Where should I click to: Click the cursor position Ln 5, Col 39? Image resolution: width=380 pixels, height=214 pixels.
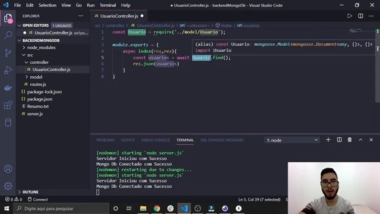click(x=259, y=200)
